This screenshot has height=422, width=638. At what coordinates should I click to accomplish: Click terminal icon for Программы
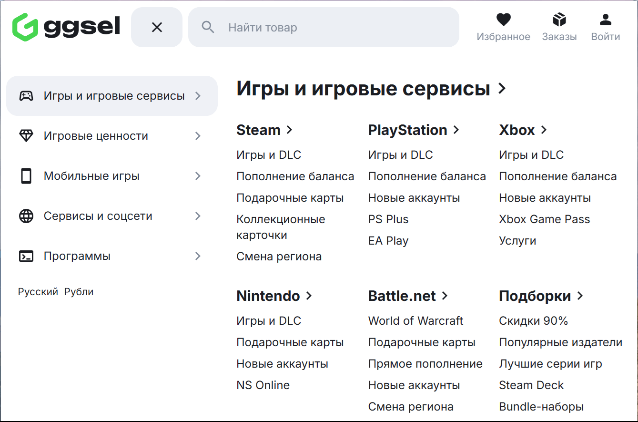(26, 256)
